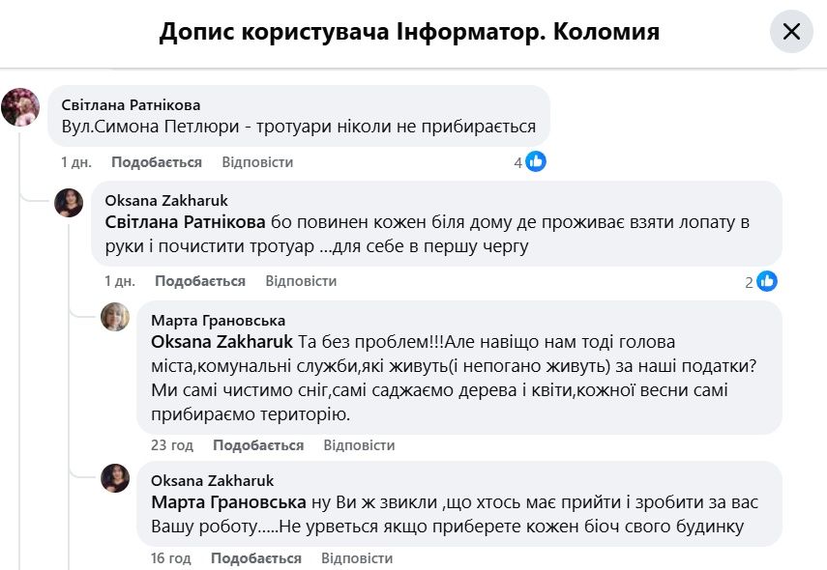Close the post dialog with the X

pos(791,31)
